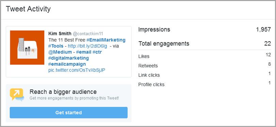Click the #ctr hashtag
Screen dimensions: 276x127
(97, 52)
